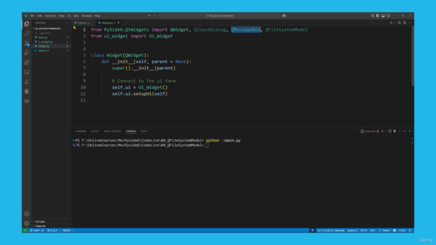Open the Edit menu
Image resolution: width=436 pixels, height=245 pixels.
(40, 16)
